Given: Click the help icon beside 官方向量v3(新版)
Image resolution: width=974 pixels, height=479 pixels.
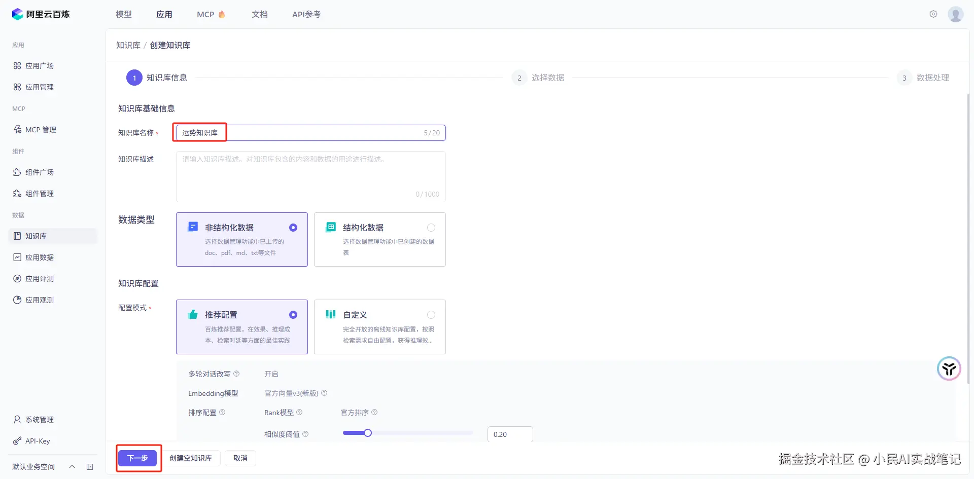Looking at the screenshot, I should [324, 393].
